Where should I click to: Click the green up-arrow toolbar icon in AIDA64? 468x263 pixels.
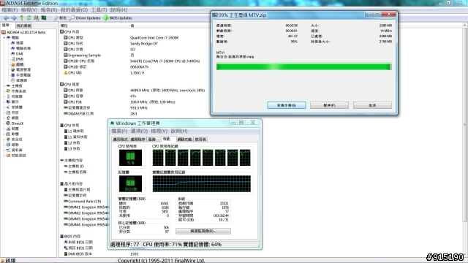[x=22, y=18]
